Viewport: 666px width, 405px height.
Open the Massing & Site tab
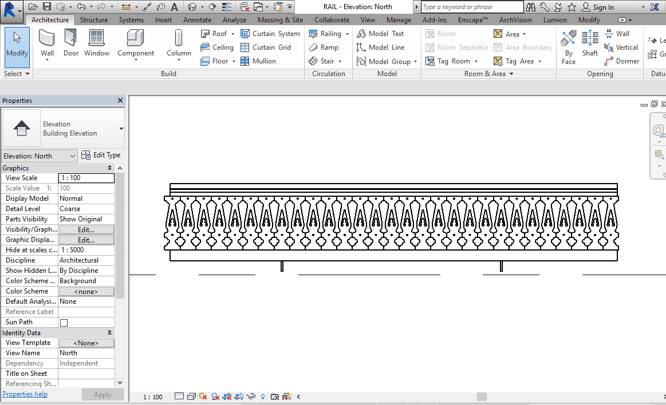pyautogui.click(x=280, y=20)
